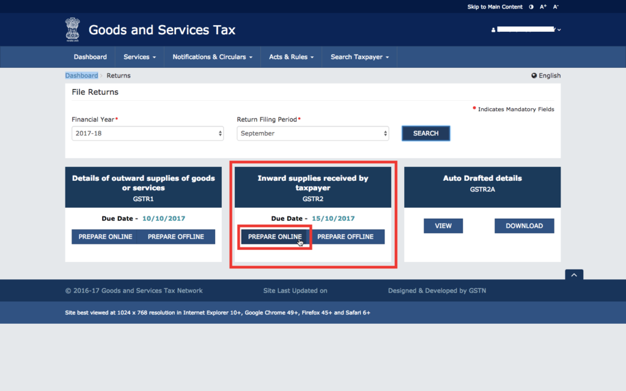Open the Search Taxpayer menu

[x=359, y=57]
